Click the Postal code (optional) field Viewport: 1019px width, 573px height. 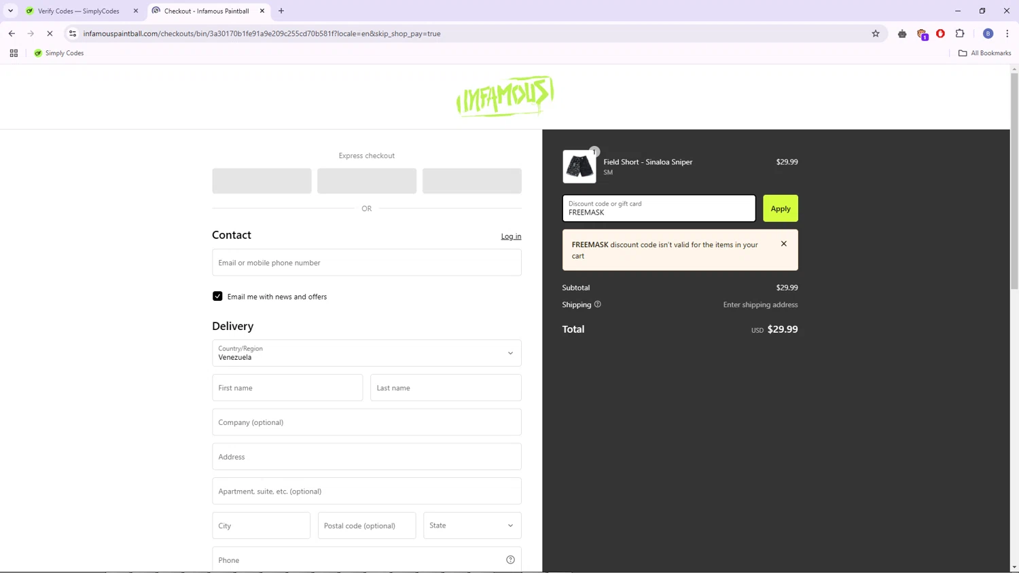pos(367,525)
